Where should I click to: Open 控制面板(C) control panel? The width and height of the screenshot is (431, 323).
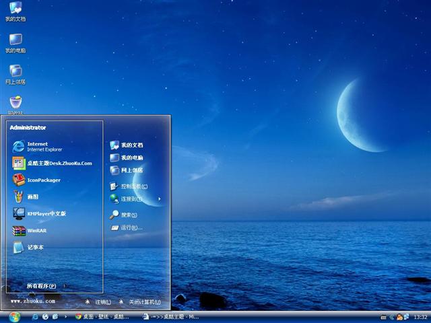coord(134,186)
